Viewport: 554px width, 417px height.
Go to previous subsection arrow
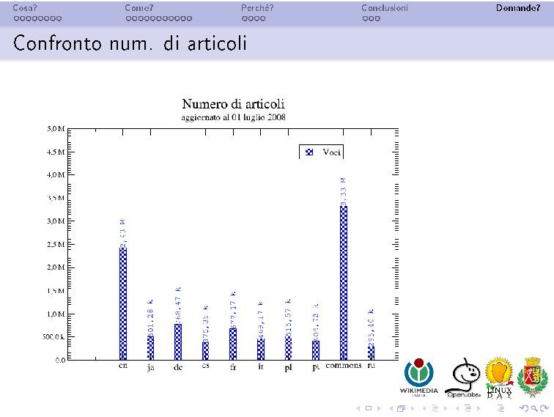424,408
